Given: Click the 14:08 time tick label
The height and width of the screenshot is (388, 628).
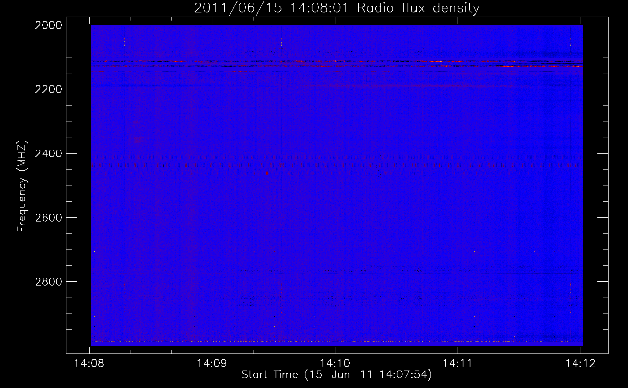Looking at the screenshot, I should pyautogui.click(x=89, y=364).
